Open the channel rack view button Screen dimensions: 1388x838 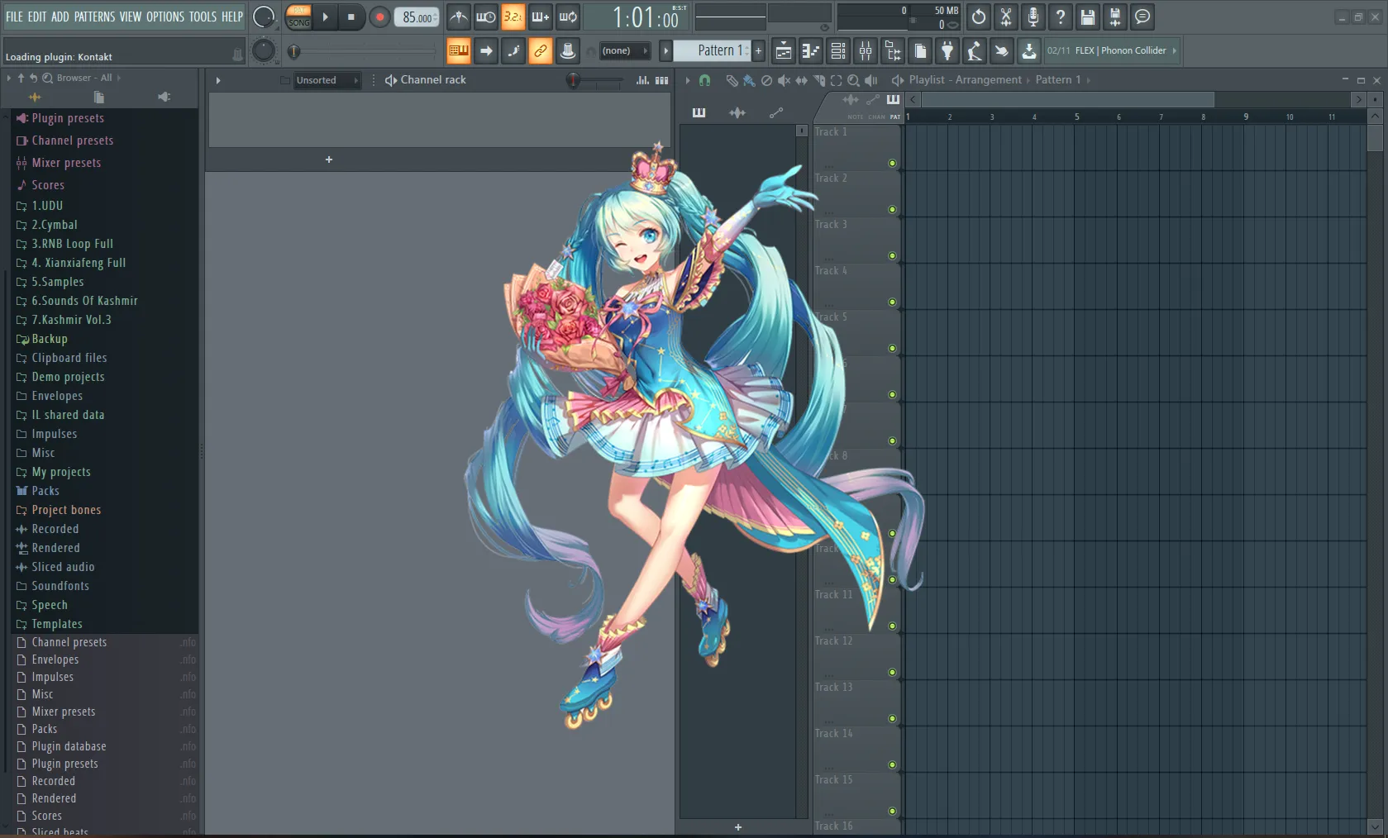pyautogui.click(x=838, y=51)
